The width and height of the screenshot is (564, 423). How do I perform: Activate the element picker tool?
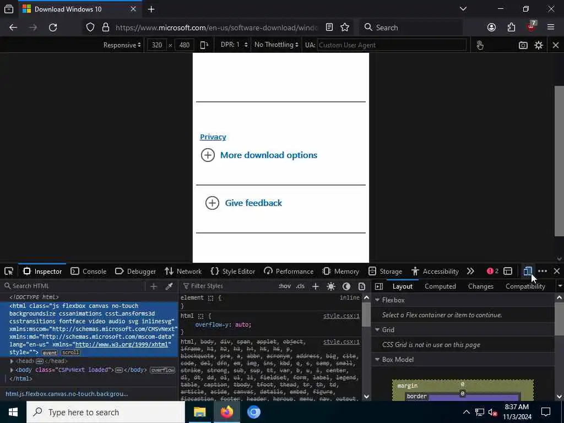9,271
